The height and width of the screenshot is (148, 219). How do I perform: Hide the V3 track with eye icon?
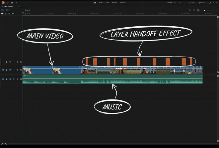click(x=17, y=62)
